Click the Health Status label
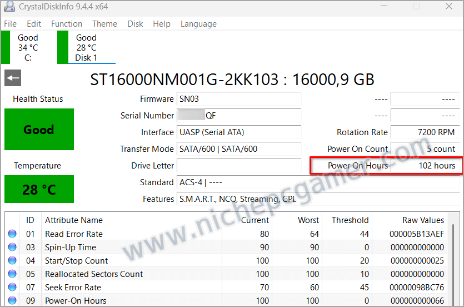The width and height of the screenshot is (464, 307). [38, 98]
